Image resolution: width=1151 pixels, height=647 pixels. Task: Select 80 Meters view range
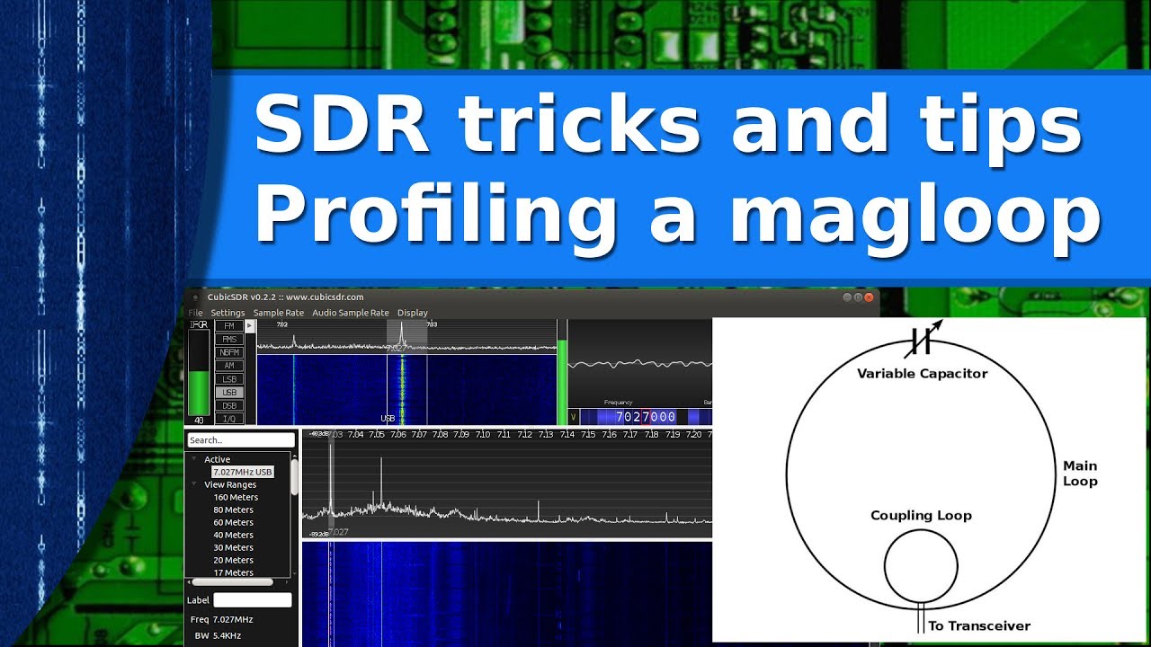(233, 510)
